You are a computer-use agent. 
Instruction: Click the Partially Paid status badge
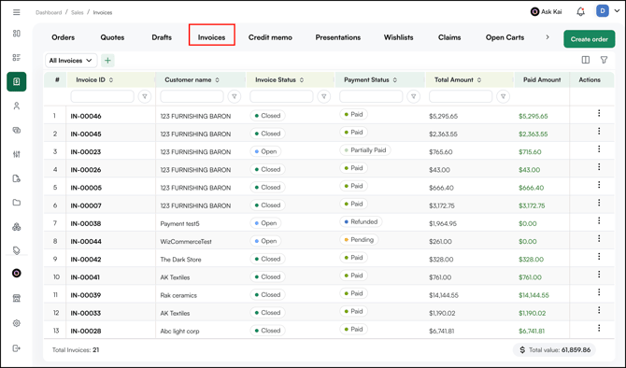[365, 150]
